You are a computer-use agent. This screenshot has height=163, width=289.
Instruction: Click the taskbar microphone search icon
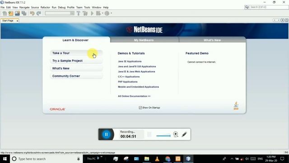78,159
